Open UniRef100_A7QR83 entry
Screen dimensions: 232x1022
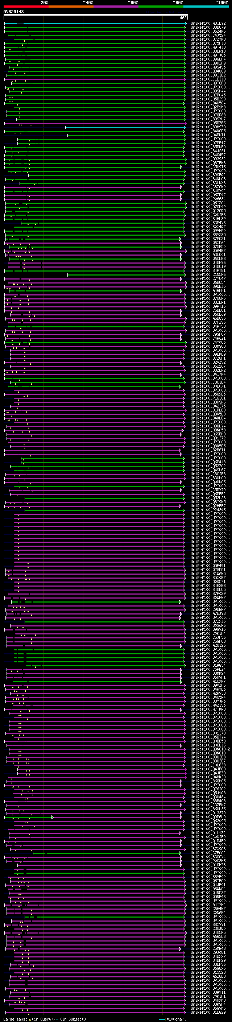[x=208, y=115]
